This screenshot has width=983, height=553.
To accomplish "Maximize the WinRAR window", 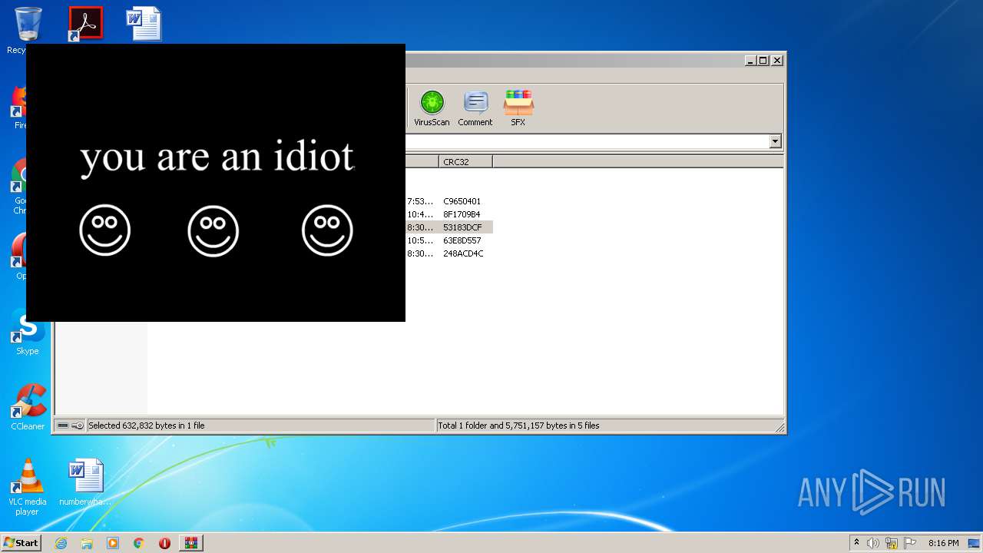I will (763, 60).
